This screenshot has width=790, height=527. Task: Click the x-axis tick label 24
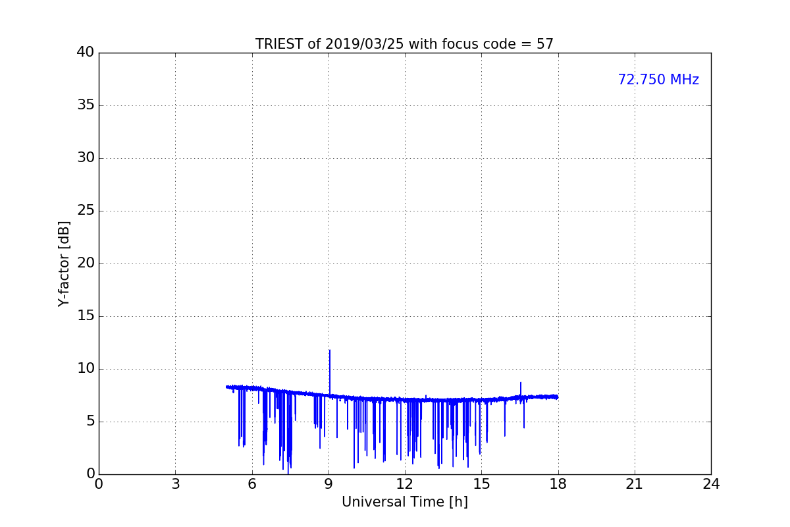point(711,484)
